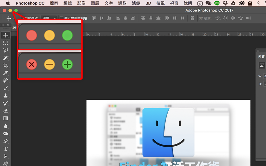Switch to the 內容 panel tab
266x166 pixels.
coord(261,56)
